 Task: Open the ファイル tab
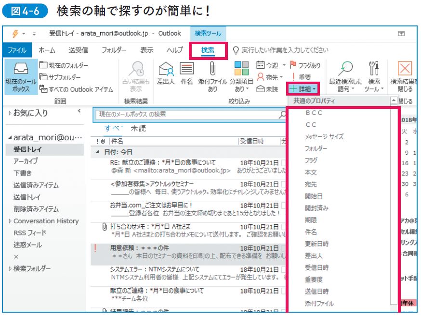(x=17, y=50)
